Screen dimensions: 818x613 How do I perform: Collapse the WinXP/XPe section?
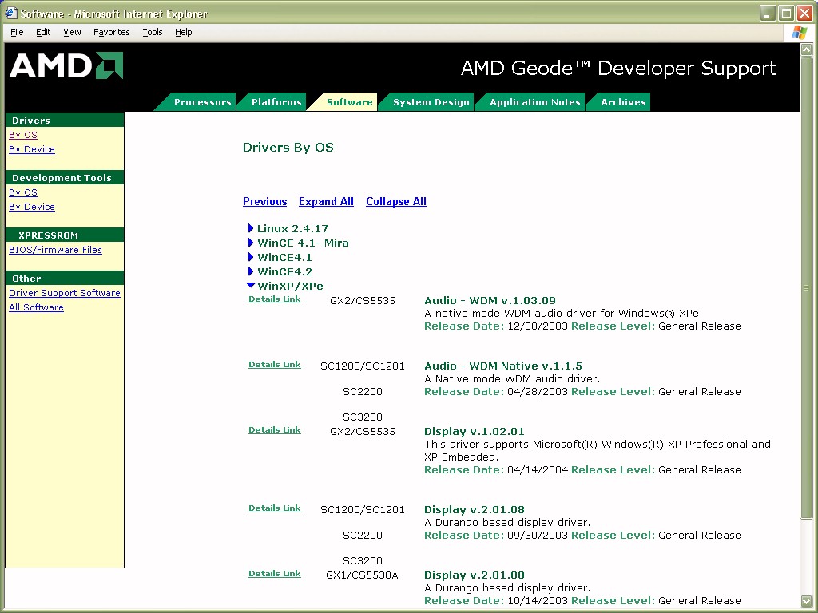(251, 286)
